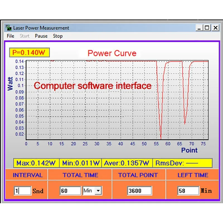
Task: Click the LEFT TIME column header
Action: click(193, 175)
